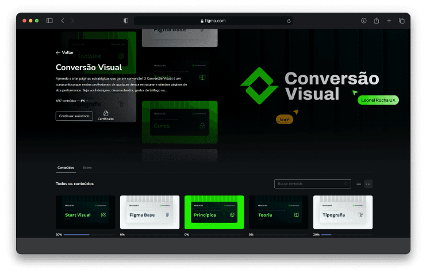Click the green Conversão Visual logo

259,86
